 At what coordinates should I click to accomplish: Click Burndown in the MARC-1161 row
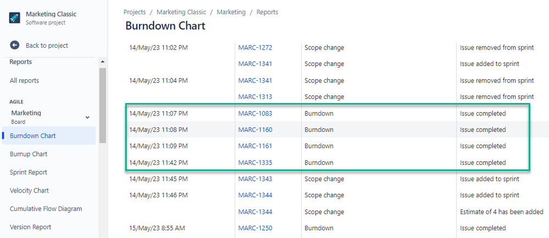(319, 146)
